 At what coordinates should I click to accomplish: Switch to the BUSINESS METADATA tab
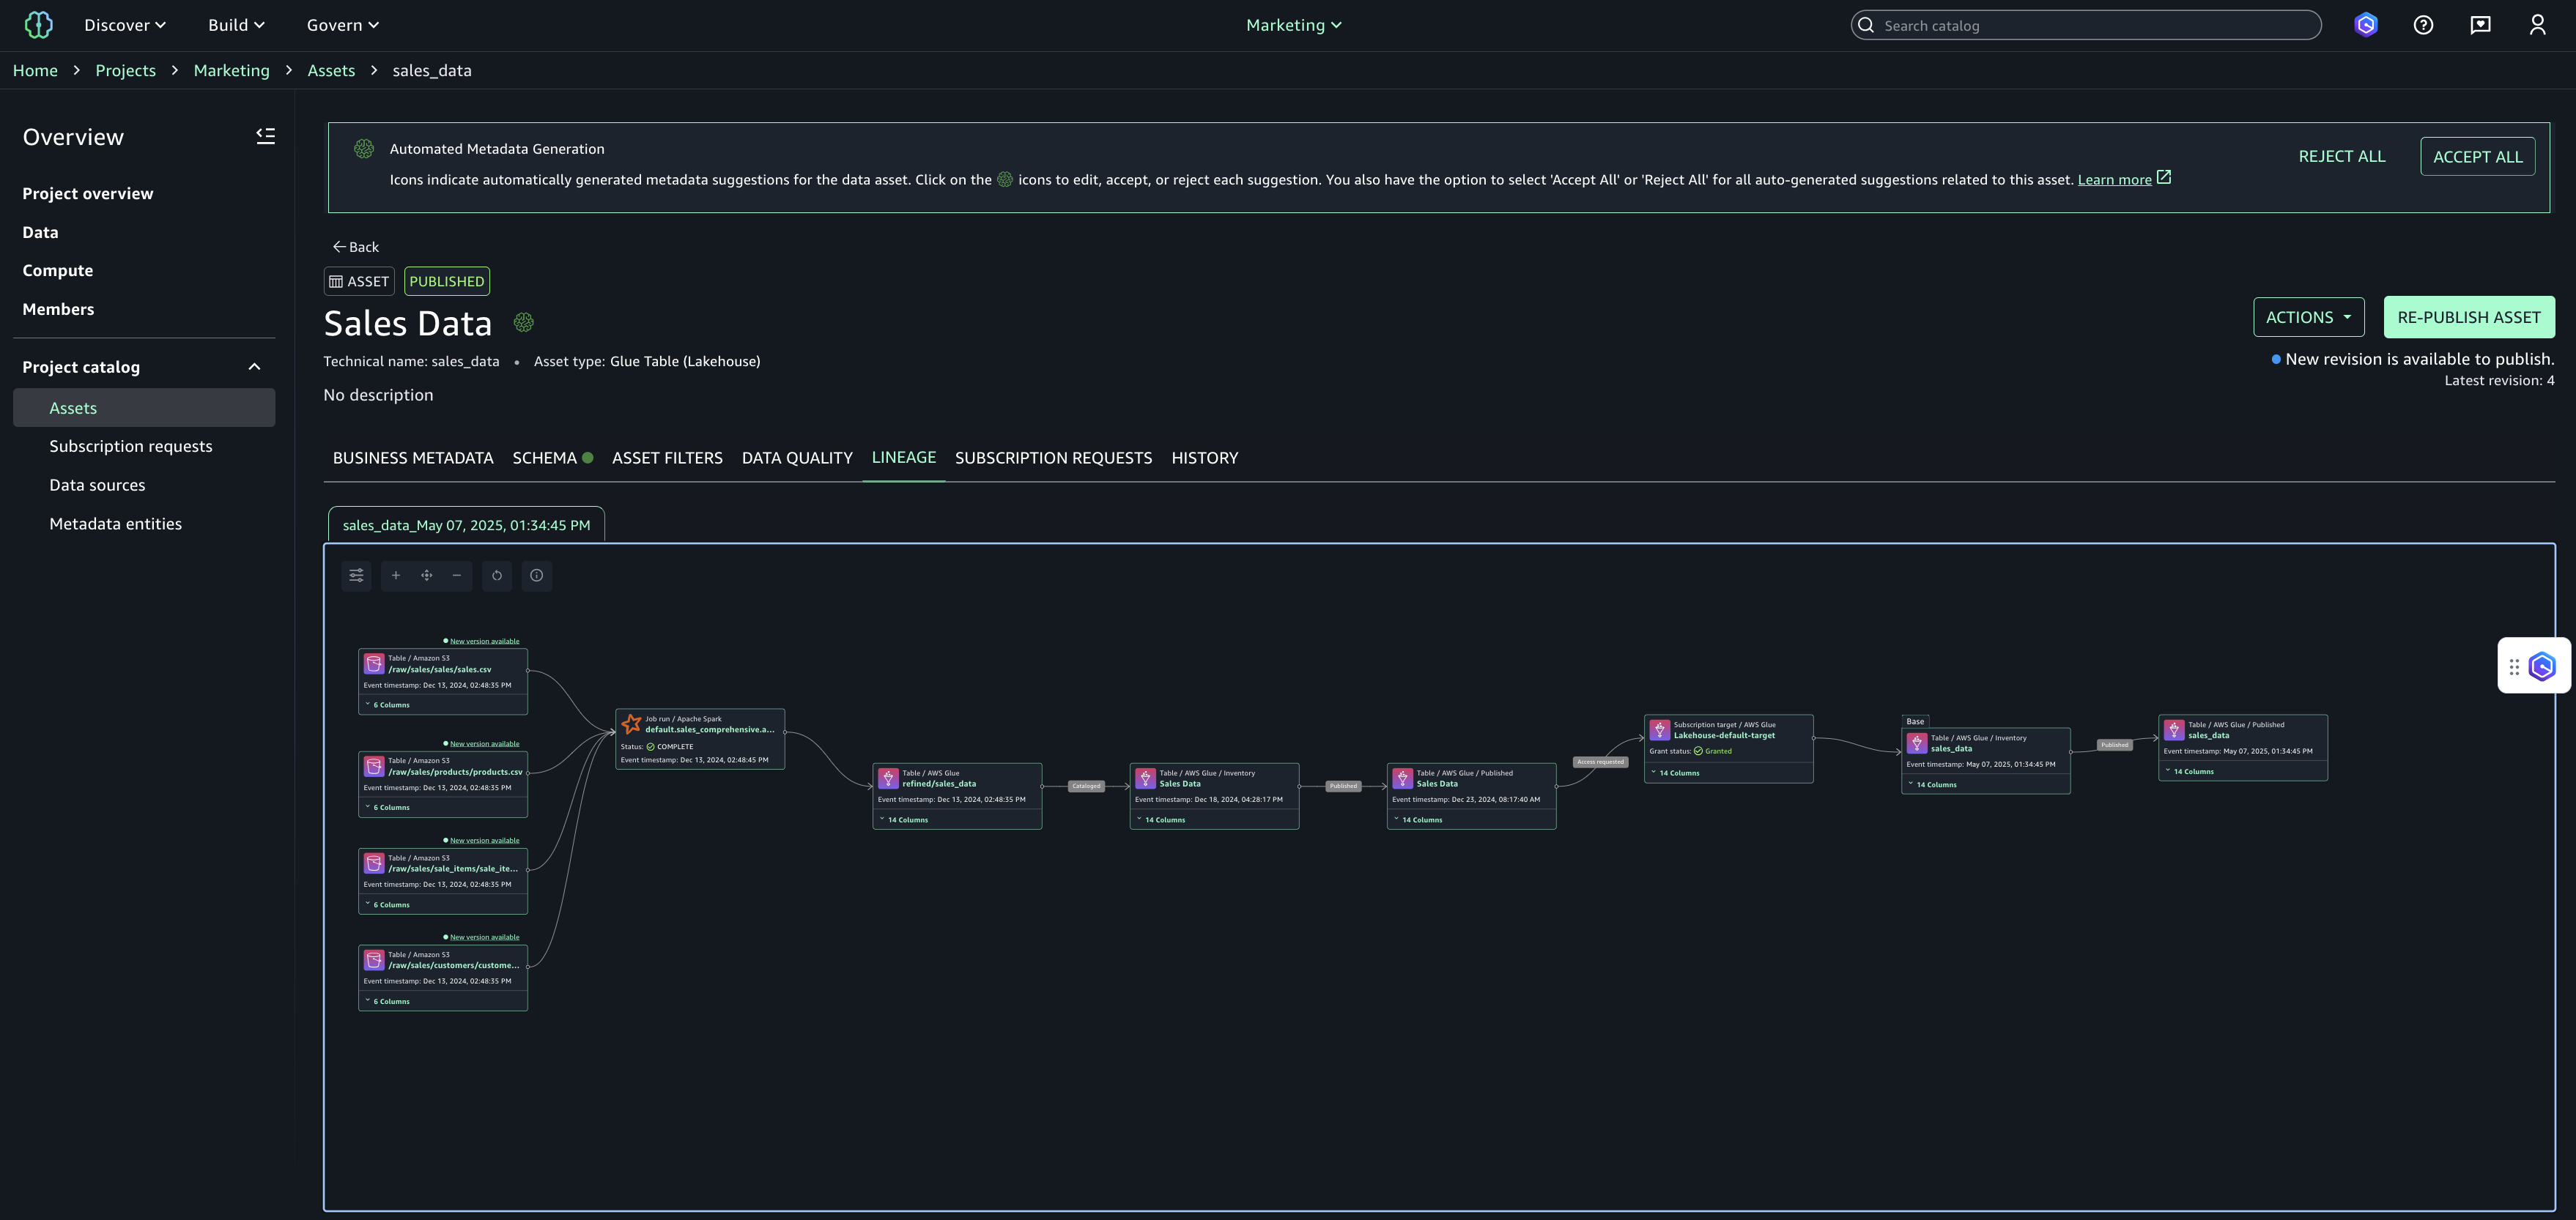pyautogui.click(x=413, y=458)
